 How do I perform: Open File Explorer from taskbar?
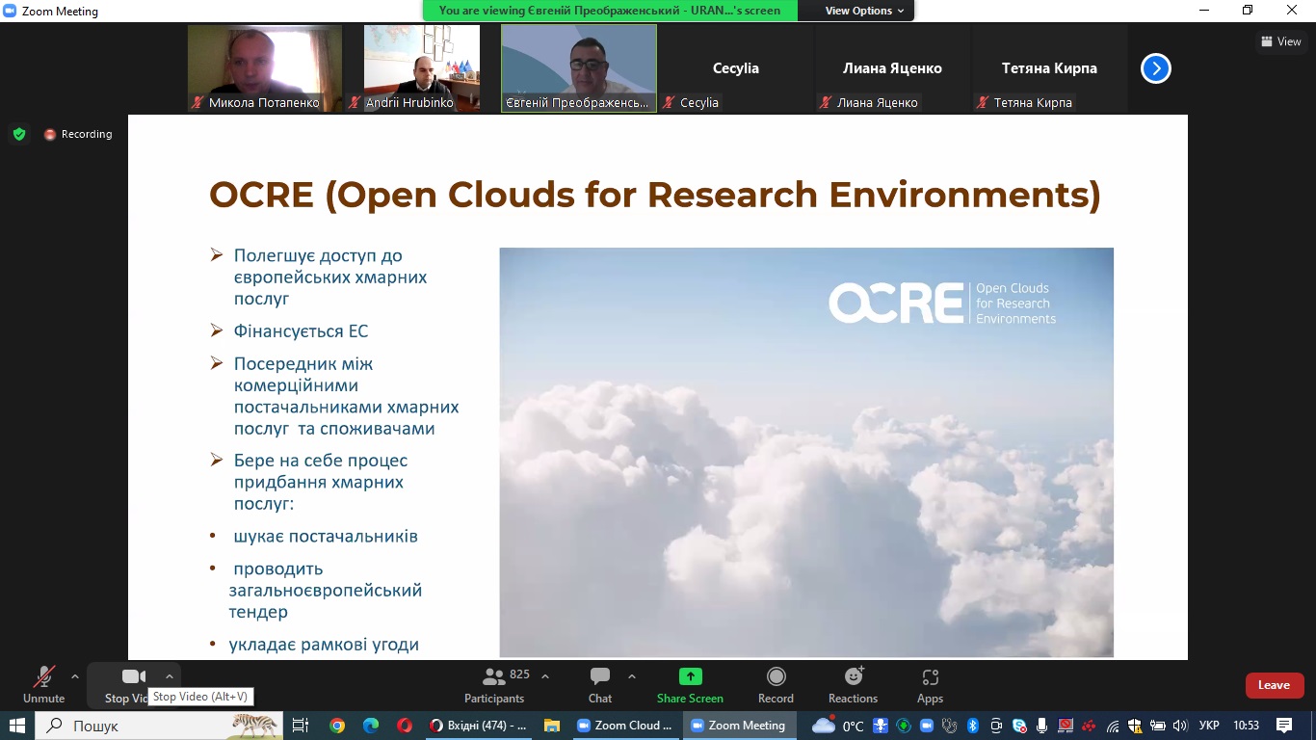pyautogui.click(x=552, y=726)
